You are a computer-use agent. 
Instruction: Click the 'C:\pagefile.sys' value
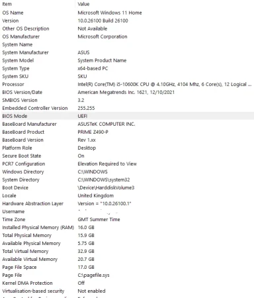93,275
